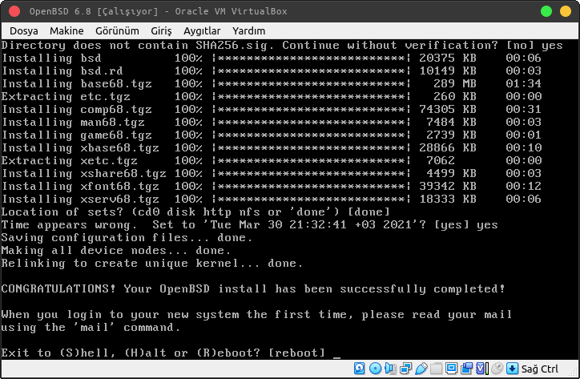Click the 'Location of sets?' line
The image size is (580, 379).
click(x=195, y=212)
